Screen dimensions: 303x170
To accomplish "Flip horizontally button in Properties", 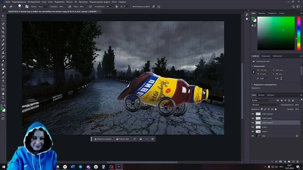I will [x=276, y=78].
